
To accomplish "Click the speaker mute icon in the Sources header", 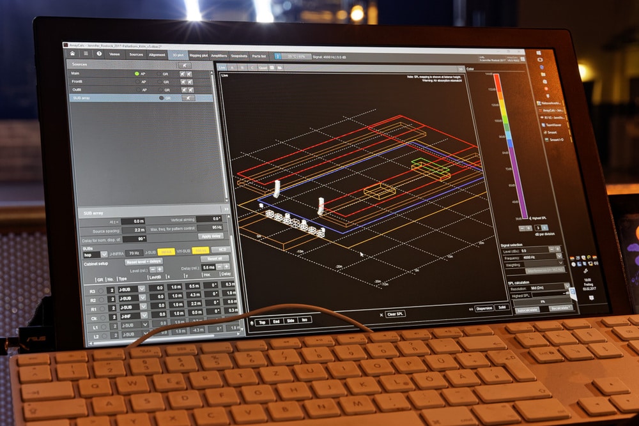I will (x=184, y=65).
